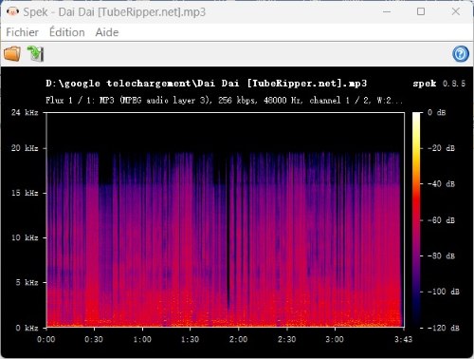Click the spek 0.8.5 version label
Image resolution: width=474 pixels, height=359 pixels.
439,84
